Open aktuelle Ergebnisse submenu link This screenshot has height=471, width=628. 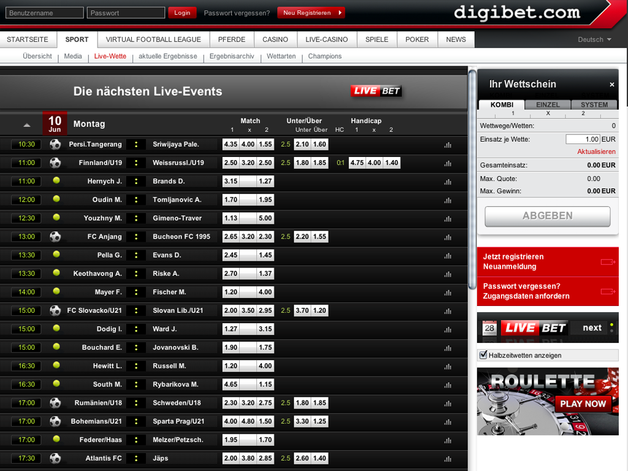tap(168, 56)
